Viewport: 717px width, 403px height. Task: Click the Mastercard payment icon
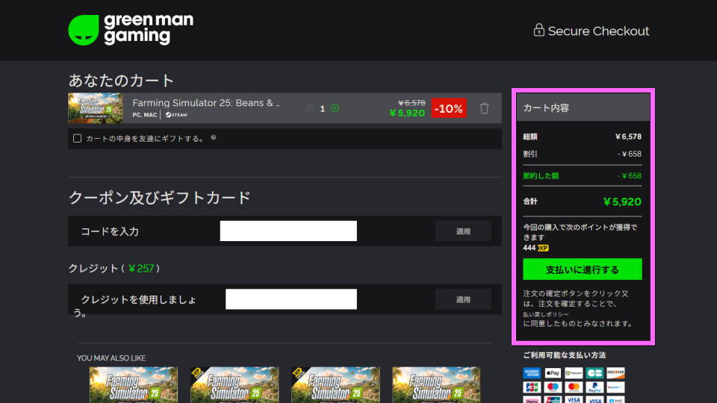(574, 387)
